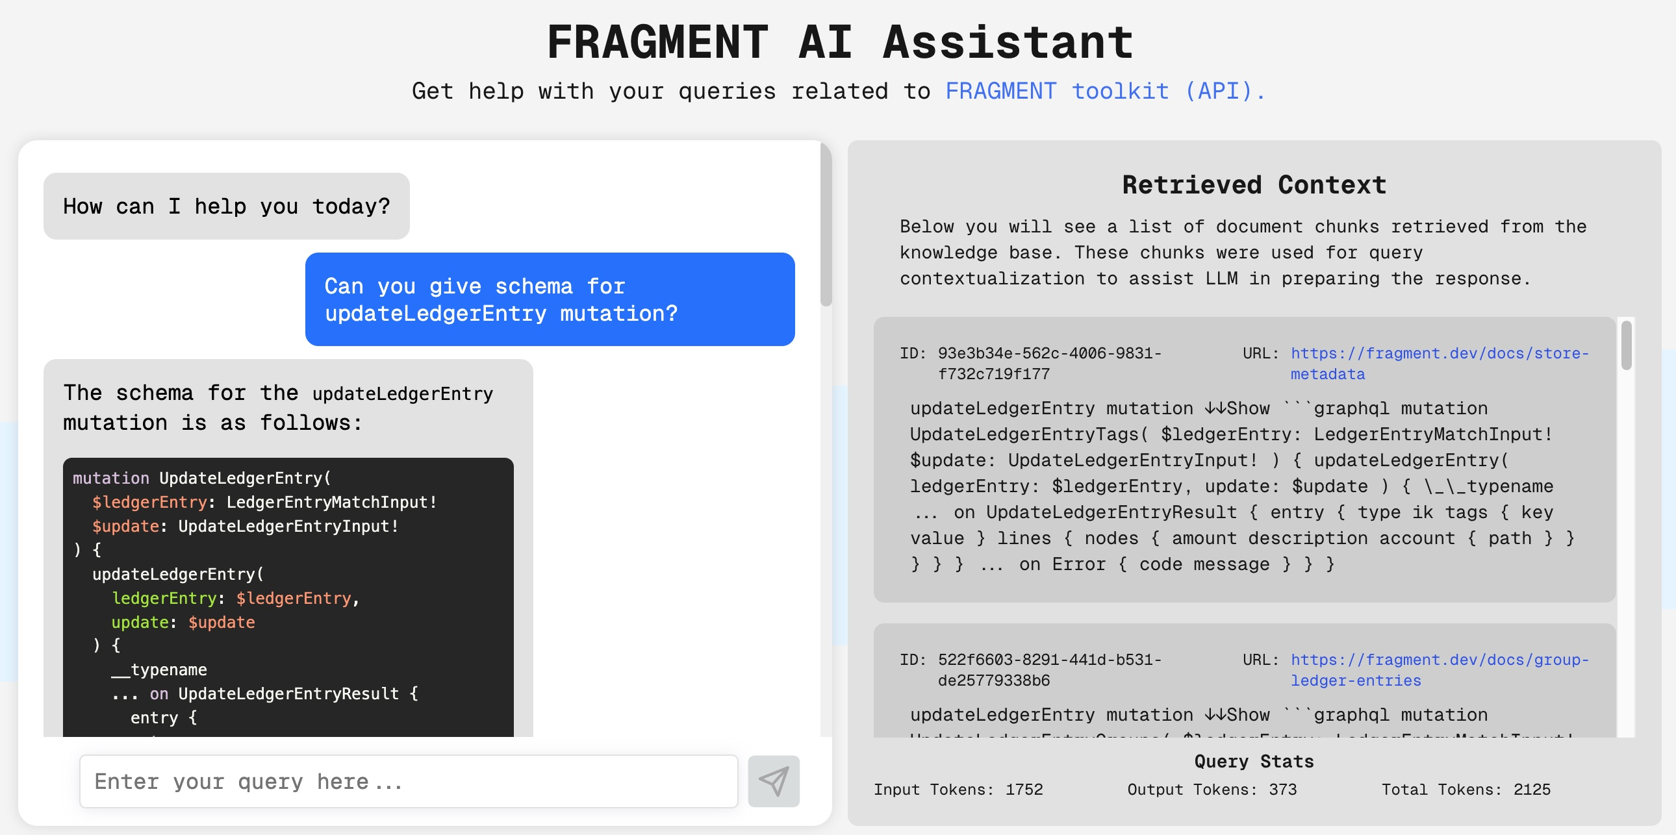Click the user message about updateLedgerEntry mutation schema

click(550, 299)
